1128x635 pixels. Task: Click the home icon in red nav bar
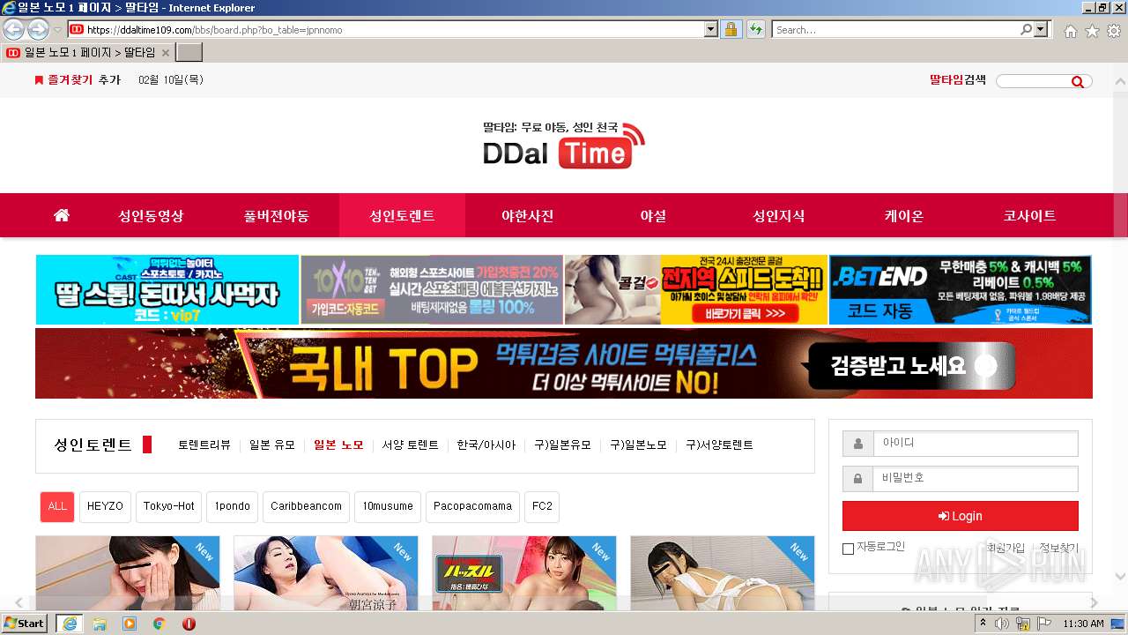click(62, 215)
